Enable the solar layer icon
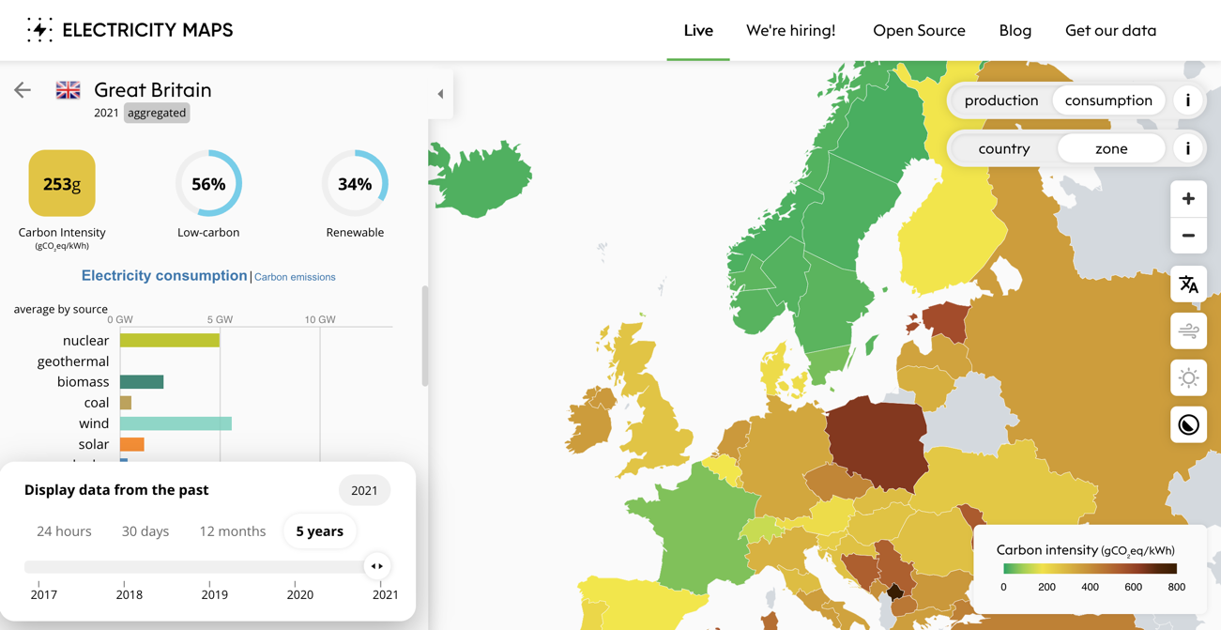This screenshot has height=630, width=1221. click(x=1188, y=377)
